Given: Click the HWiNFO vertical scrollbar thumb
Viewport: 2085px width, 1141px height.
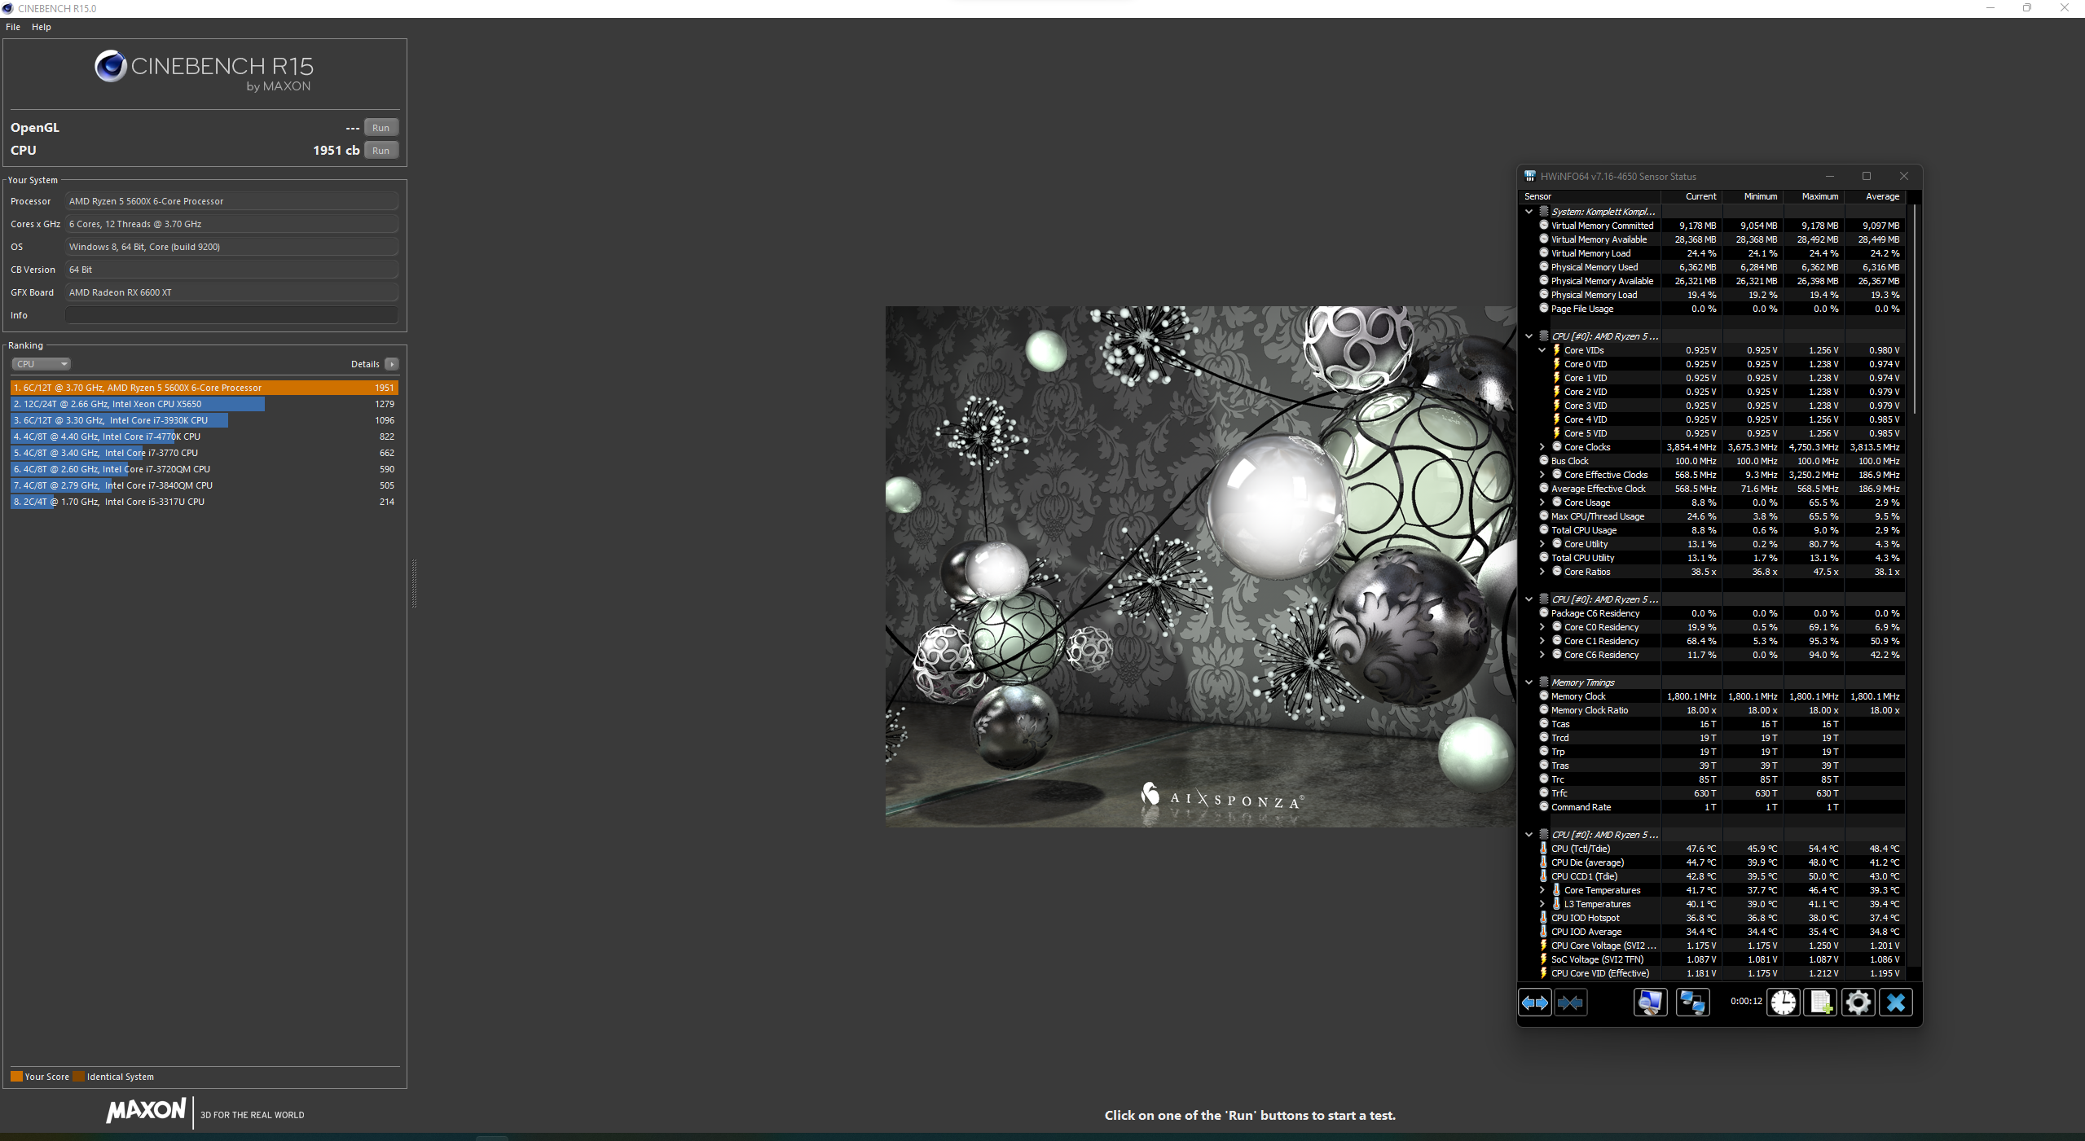Looking at the screenshot, I should [1914, 309].
